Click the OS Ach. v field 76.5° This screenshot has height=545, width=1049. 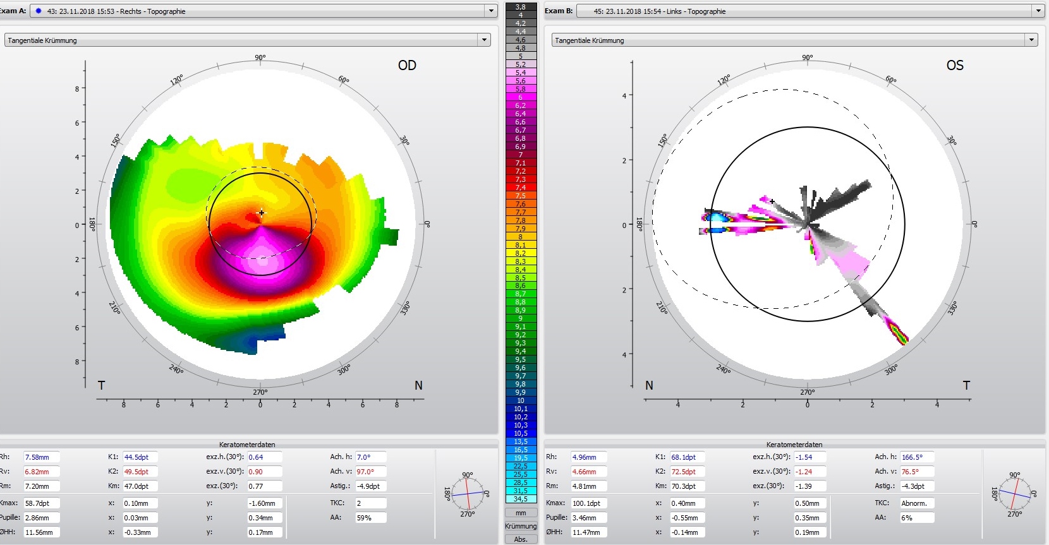point(917,472)
